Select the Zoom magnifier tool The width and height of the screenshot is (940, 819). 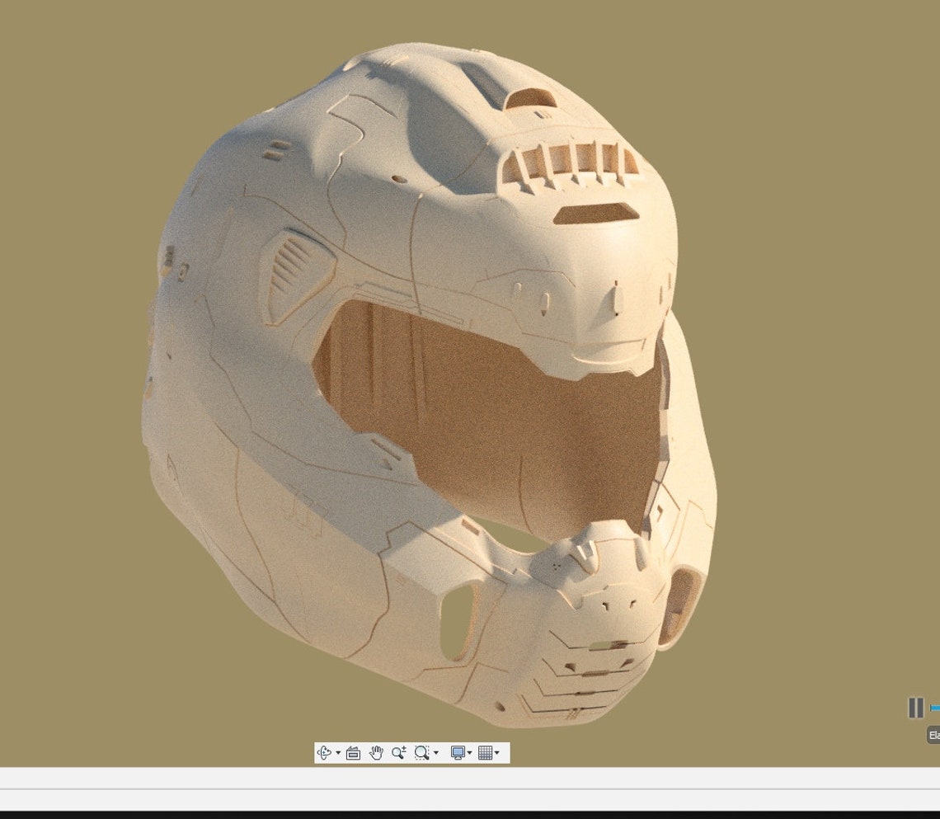pyautogui.click(x=398, y=752)
